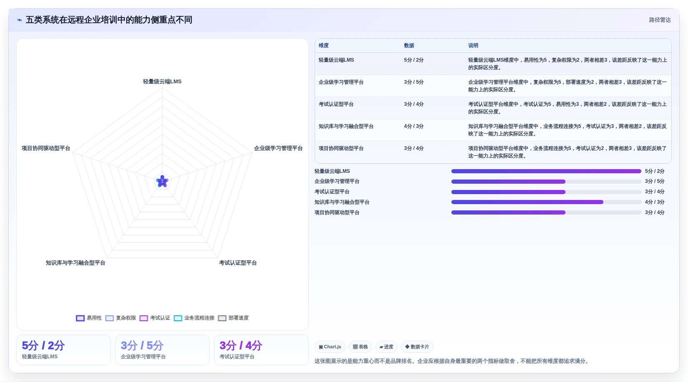Click the 五类系统在远程企业培训中 title text
Image resolution: width=688 pixels, height=382 pixels.
pyautogui.click(x=109, y=20)
